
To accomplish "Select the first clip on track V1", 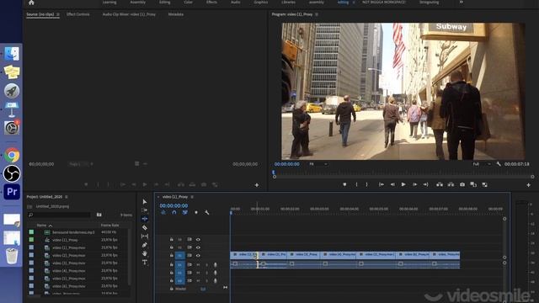I will pyautogui.click(x=244, y=255).
